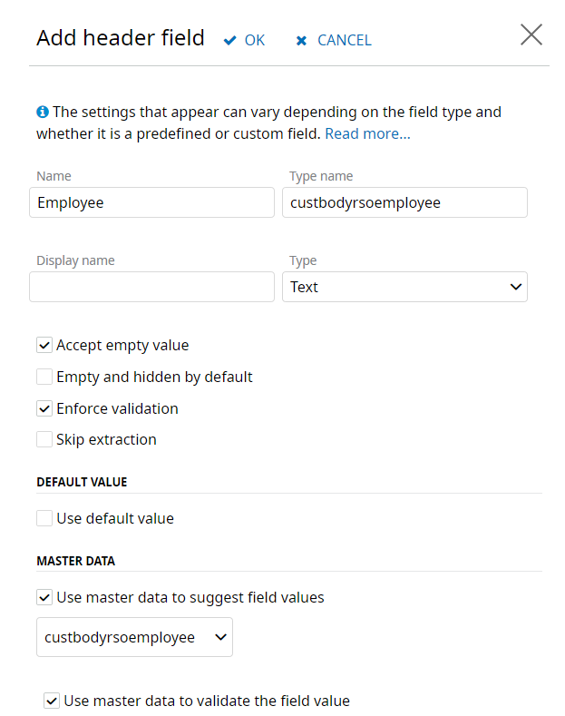Image resolution: width=565 pixels, height=716 pixels.
Task: Click the Type dropdown chevron arrow
Action: 516,287
